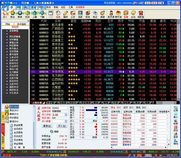Open the 直播 live broadcast icon
This screenshot has height=158, width=181.
pos(126,14)
